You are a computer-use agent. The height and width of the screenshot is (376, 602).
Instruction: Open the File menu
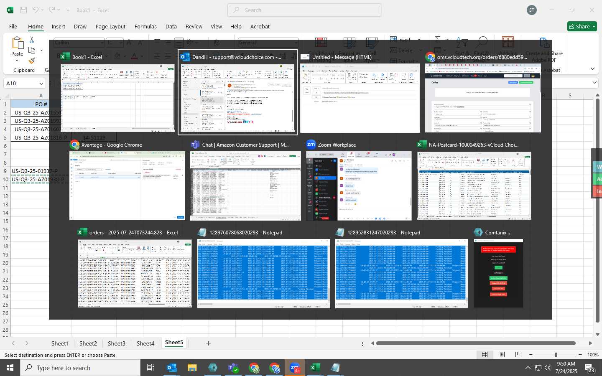[13, 26]
